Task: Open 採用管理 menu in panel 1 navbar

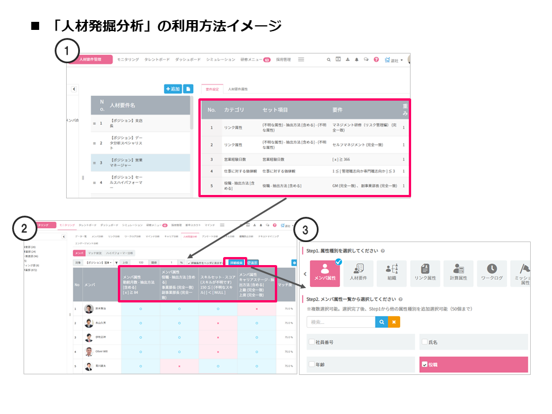Action: [x=283, y=59]
